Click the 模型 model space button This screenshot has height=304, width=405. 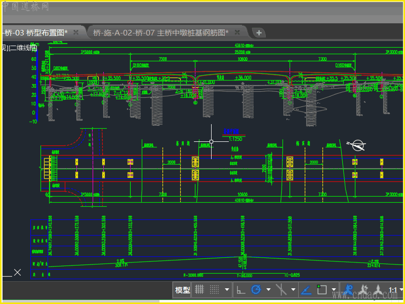(x=182, y=290)
